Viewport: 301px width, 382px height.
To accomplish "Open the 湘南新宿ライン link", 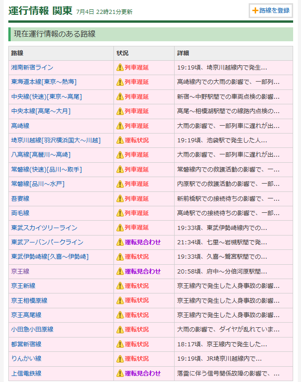I will (32, 68).
